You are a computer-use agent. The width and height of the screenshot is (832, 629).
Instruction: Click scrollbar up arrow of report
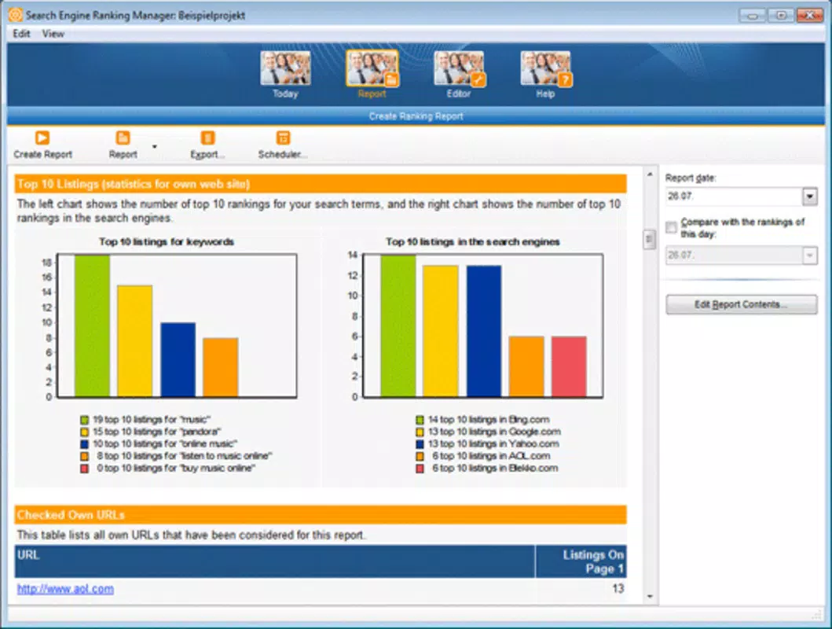coord(650,174)
